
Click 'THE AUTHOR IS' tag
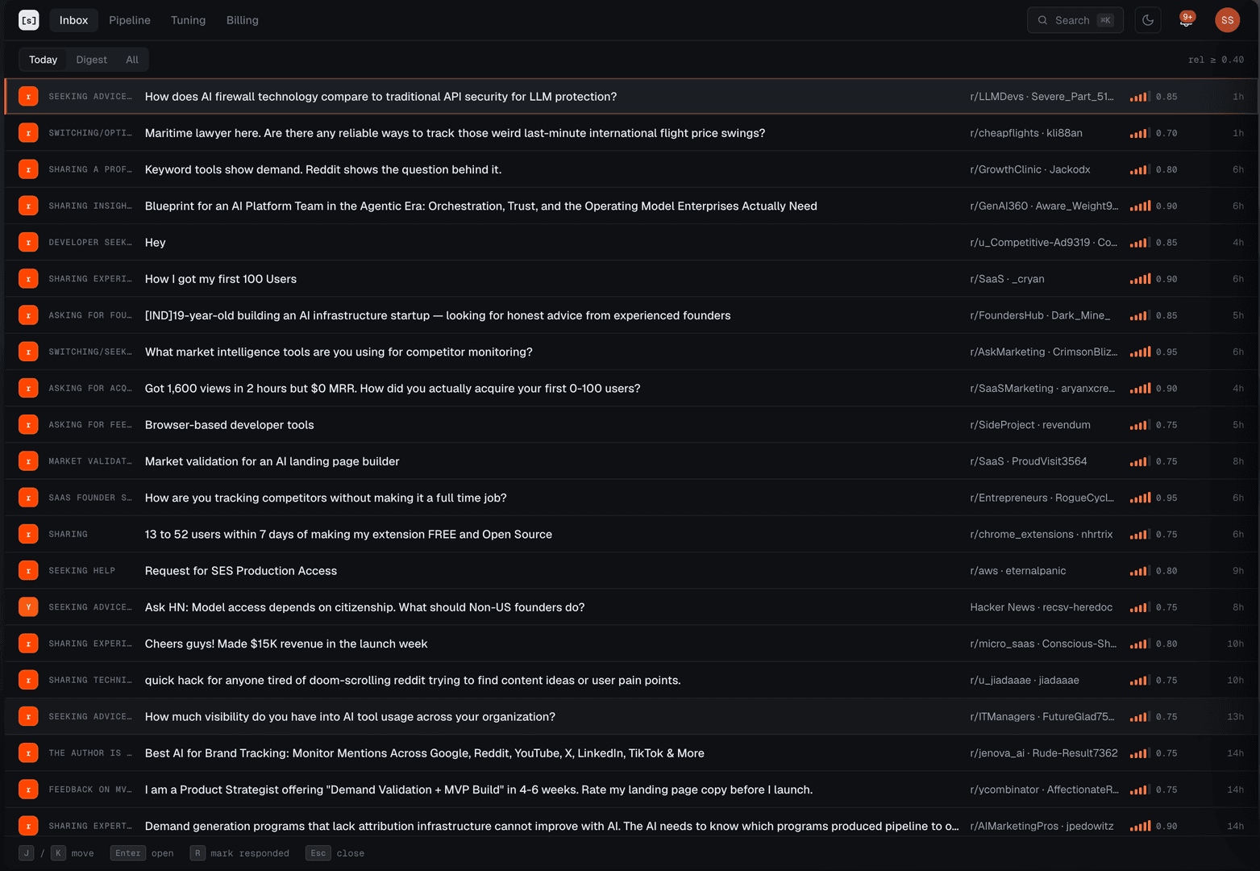pyautogui.click(x=90, y=753)
